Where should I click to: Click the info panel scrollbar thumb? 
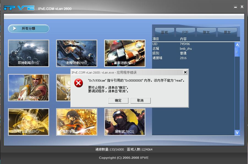237,52
